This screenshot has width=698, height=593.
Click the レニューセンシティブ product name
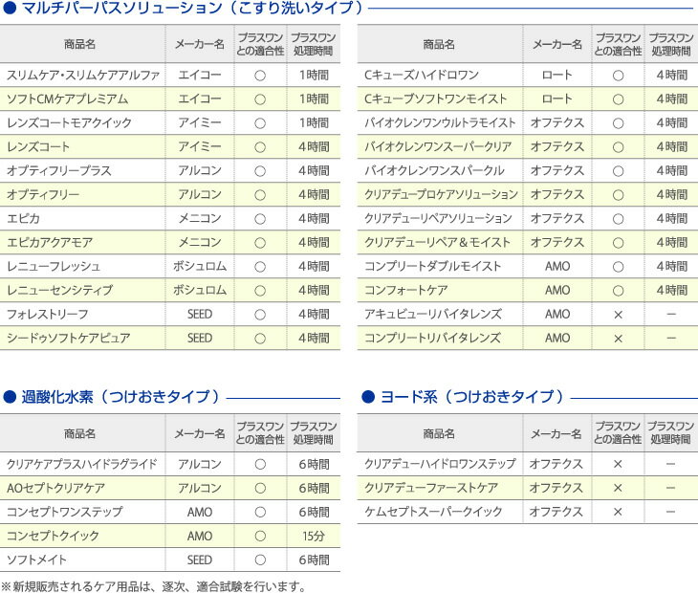point(59,290)
